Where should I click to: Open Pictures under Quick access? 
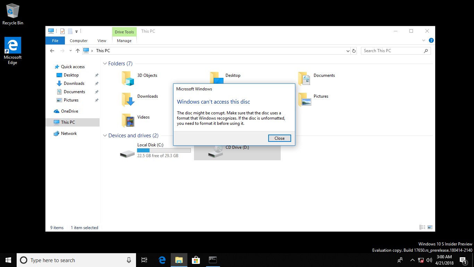point(71,100)
